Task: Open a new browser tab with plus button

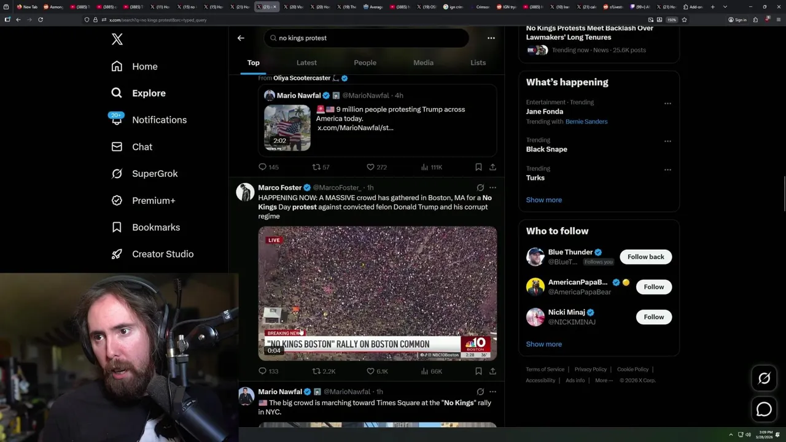Action: pos(712,7)
